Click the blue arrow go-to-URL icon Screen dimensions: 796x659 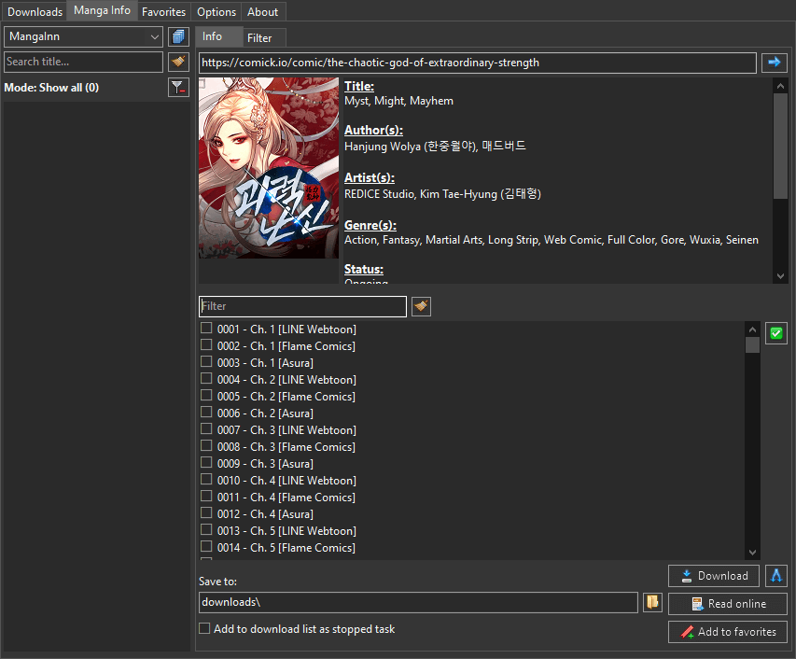pyautogui.click(x=774, y=63)
